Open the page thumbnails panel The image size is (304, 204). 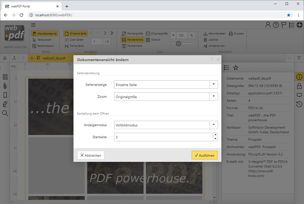5,77
